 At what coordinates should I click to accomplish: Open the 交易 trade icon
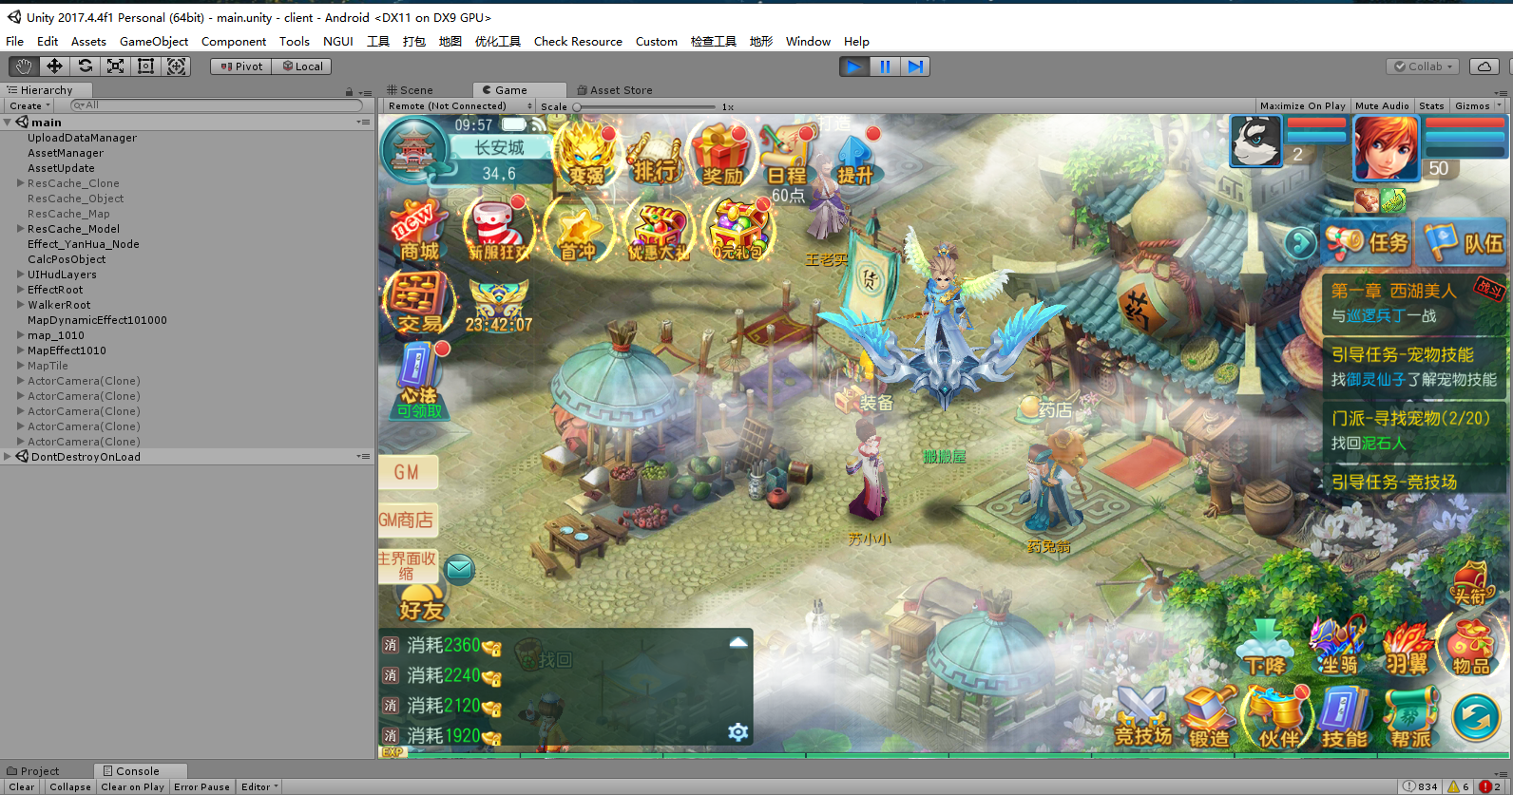pyautogui.click(x=418, y=302)
